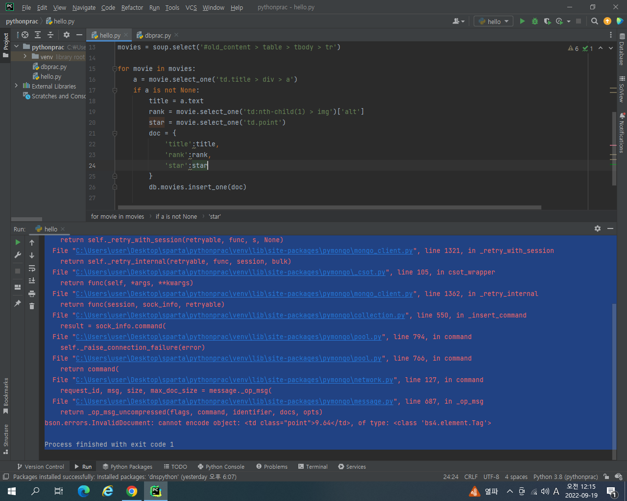Image resolution: width=627 pixels, height=501 pixels.
Task: Start debugging with the Debug bug icon
Action: (x=535, y=21)
